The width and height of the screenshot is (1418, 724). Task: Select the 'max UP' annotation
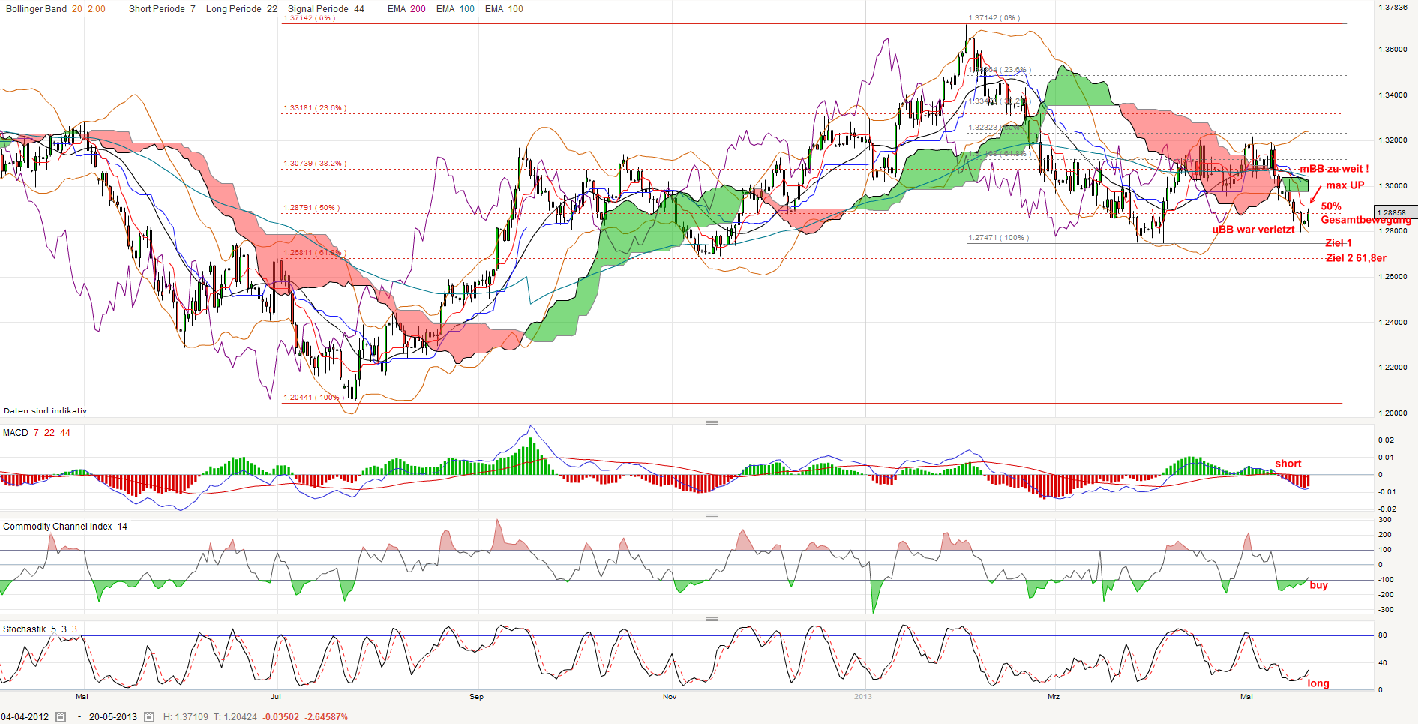click(1345, 185)
